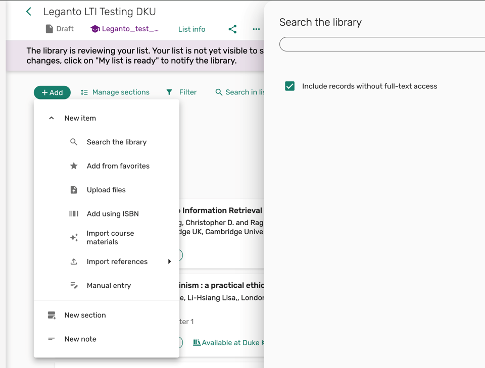The width and height of the screenshot is (485, 368).
Task: Click the star icon for Add from favorites
Action: tap(74, 166)
